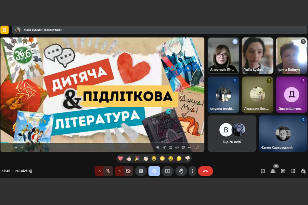This screenshot has width=308, height=205.
Task: Send the thinking face reaction
Action: click(x=179, y=158)
